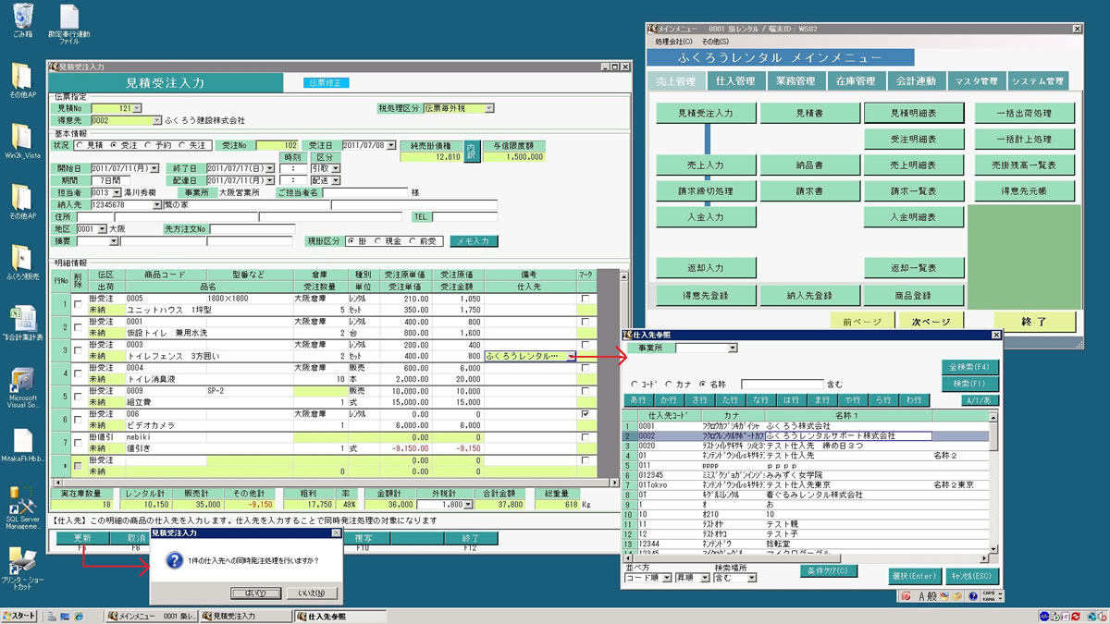Open the 受注日 date dropdown

pyautogui.click(x=393, y=145)
